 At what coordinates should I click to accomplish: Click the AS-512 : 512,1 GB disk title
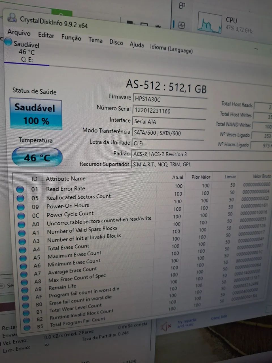166,86
